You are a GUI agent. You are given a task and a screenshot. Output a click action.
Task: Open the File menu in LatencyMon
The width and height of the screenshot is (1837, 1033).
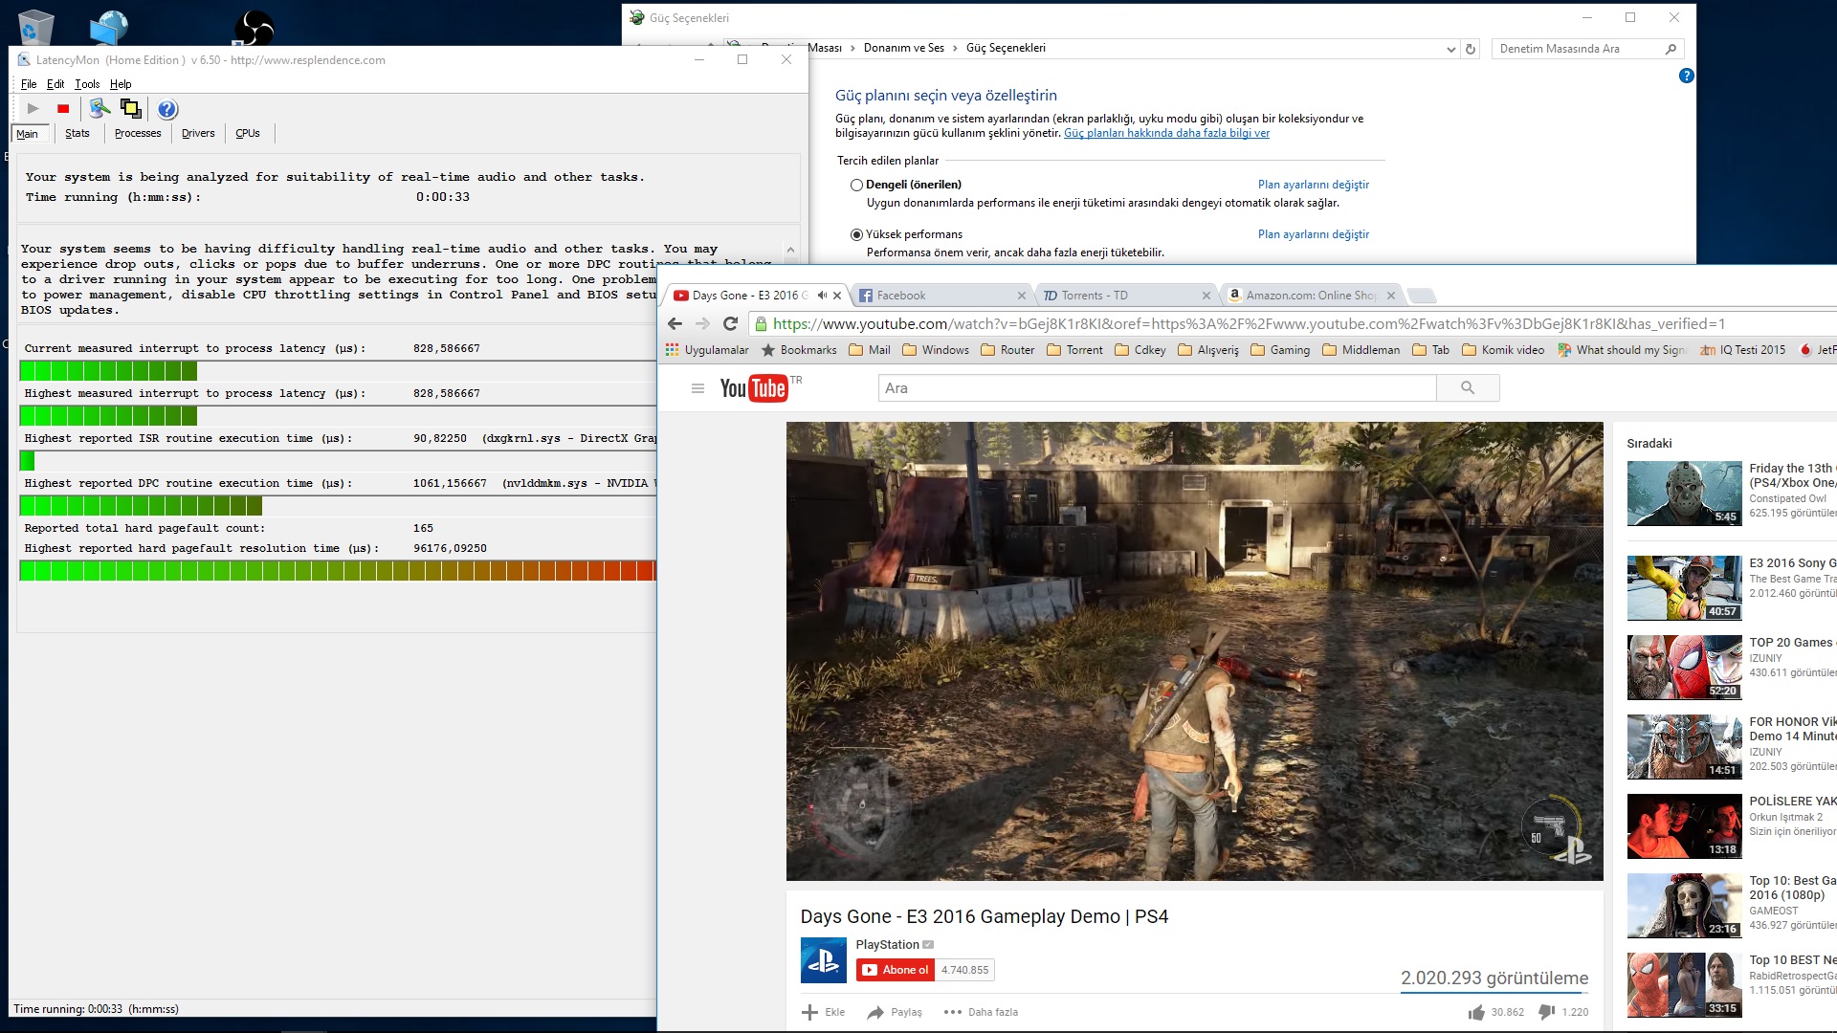pyautogui.click(x=29, y=84)
